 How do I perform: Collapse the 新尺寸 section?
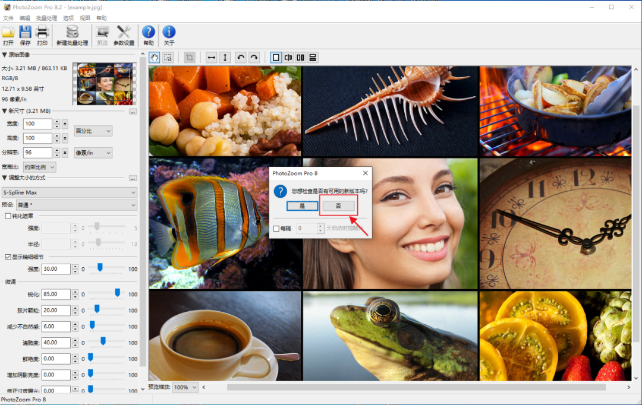click(x=5, y=111)
